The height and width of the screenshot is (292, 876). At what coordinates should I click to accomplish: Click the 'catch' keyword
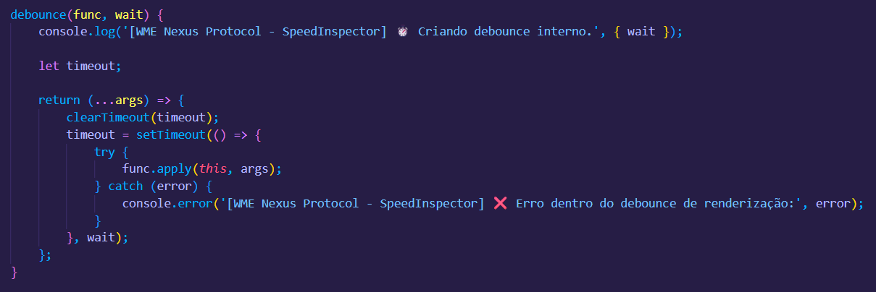coord(125,186)
